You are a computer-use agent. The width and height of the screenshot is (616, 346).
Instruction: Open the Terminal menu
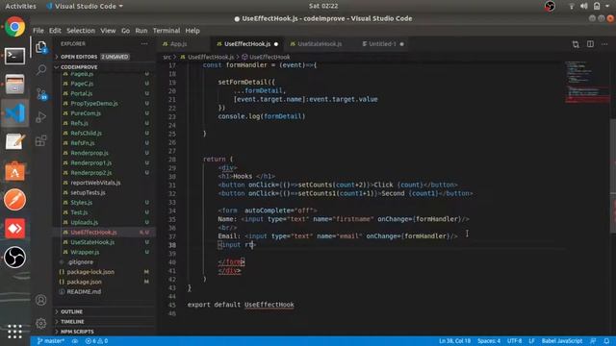(167, 31)
